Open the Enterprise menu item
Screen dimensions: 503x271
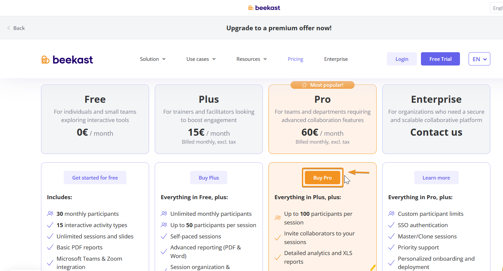click(x=336, y=59)
